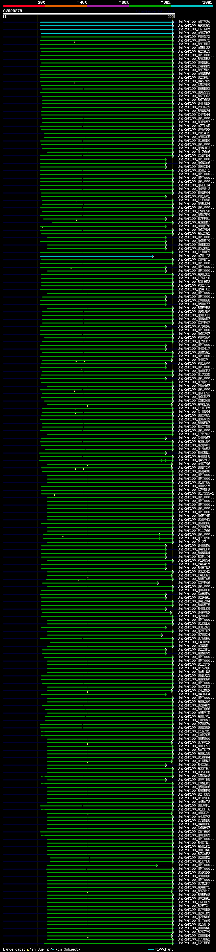Open hit UniRef100_A7Q1I3
This screenshot has width=216, height=952.
(x=193, y=256)
